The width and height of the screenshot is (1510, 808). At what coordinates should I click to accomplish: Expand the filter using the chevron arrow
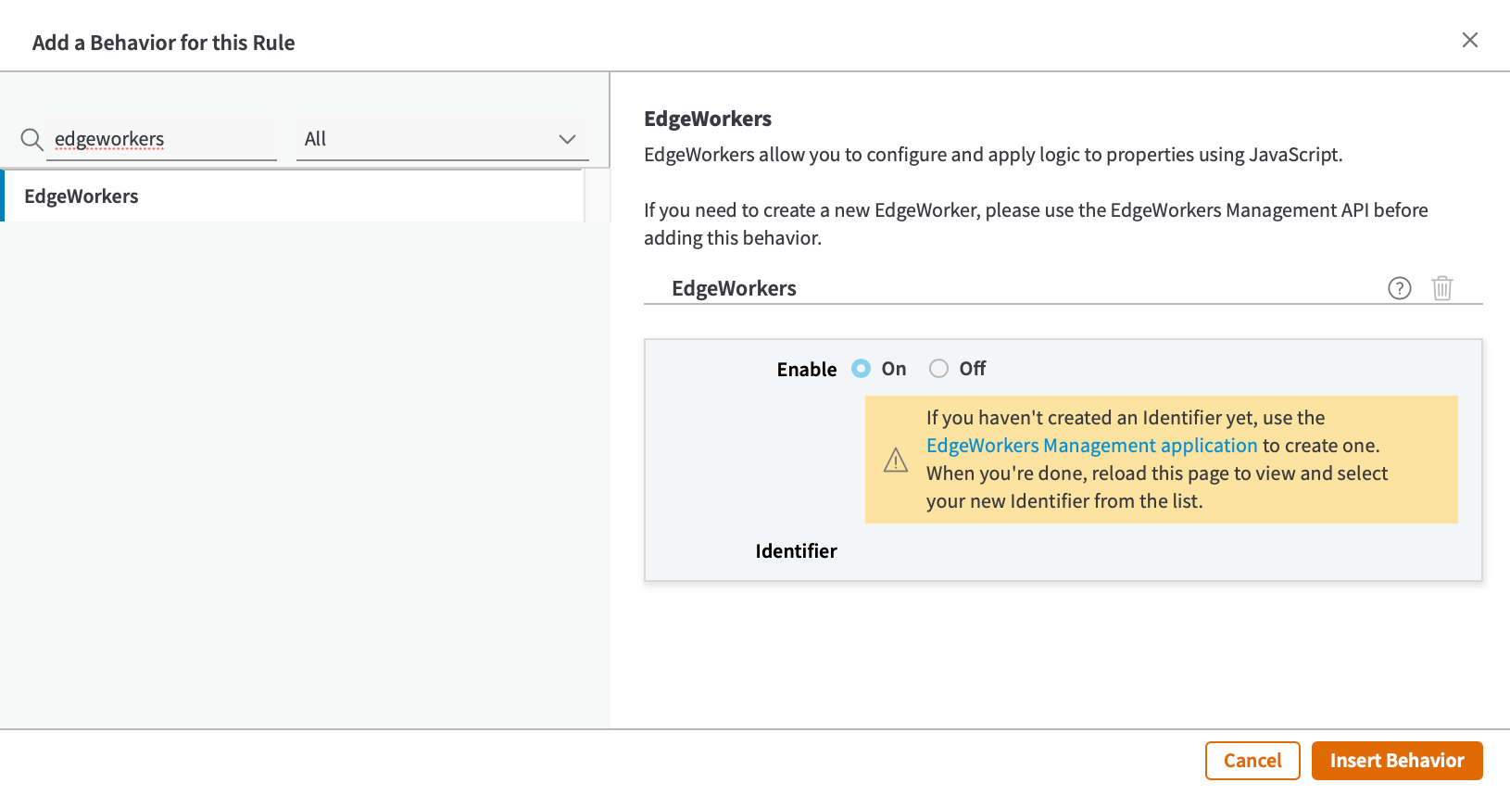[567, 139]
